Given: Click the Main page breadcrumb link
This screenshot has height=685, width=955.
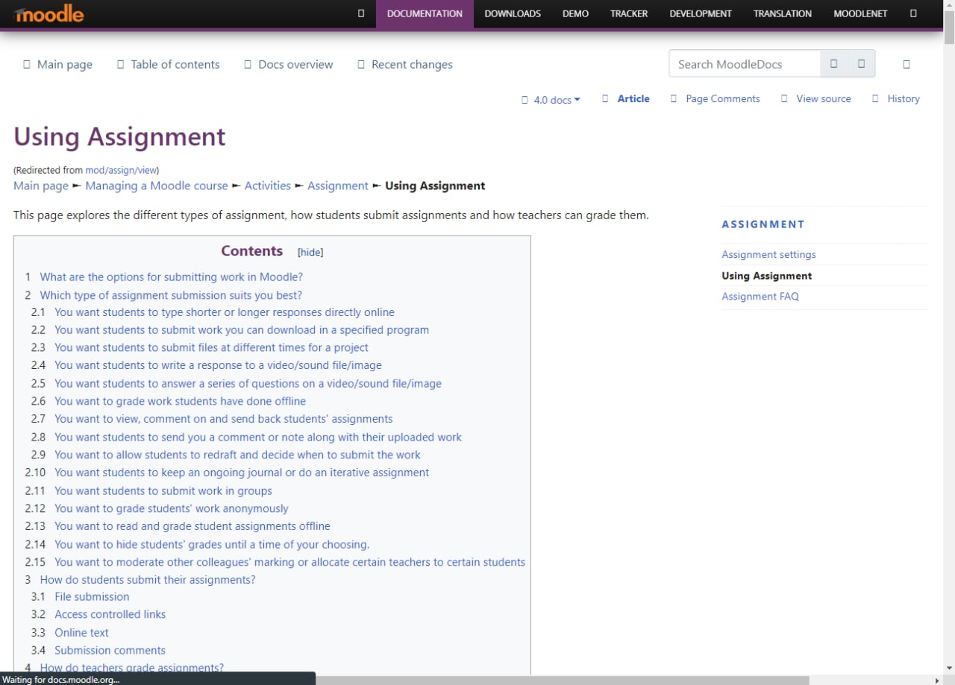Looking at the screenshot, I should [x=41, y=186].
